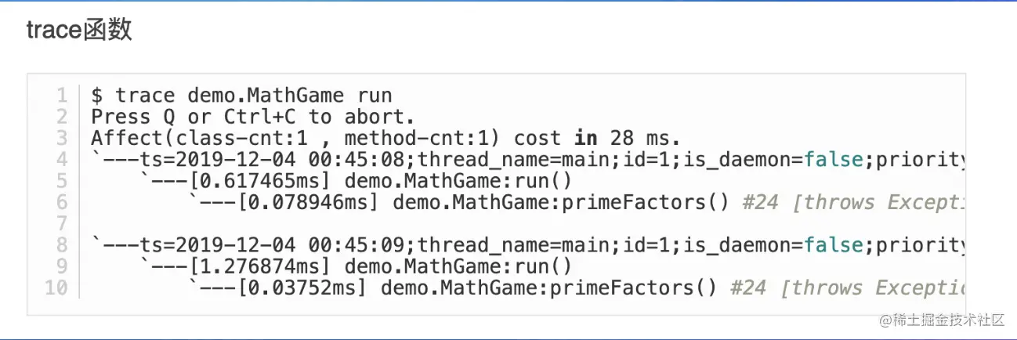The image size is (1017, 340).
Task: Click line number 7 on the blank line
Action: click(62, 224)
